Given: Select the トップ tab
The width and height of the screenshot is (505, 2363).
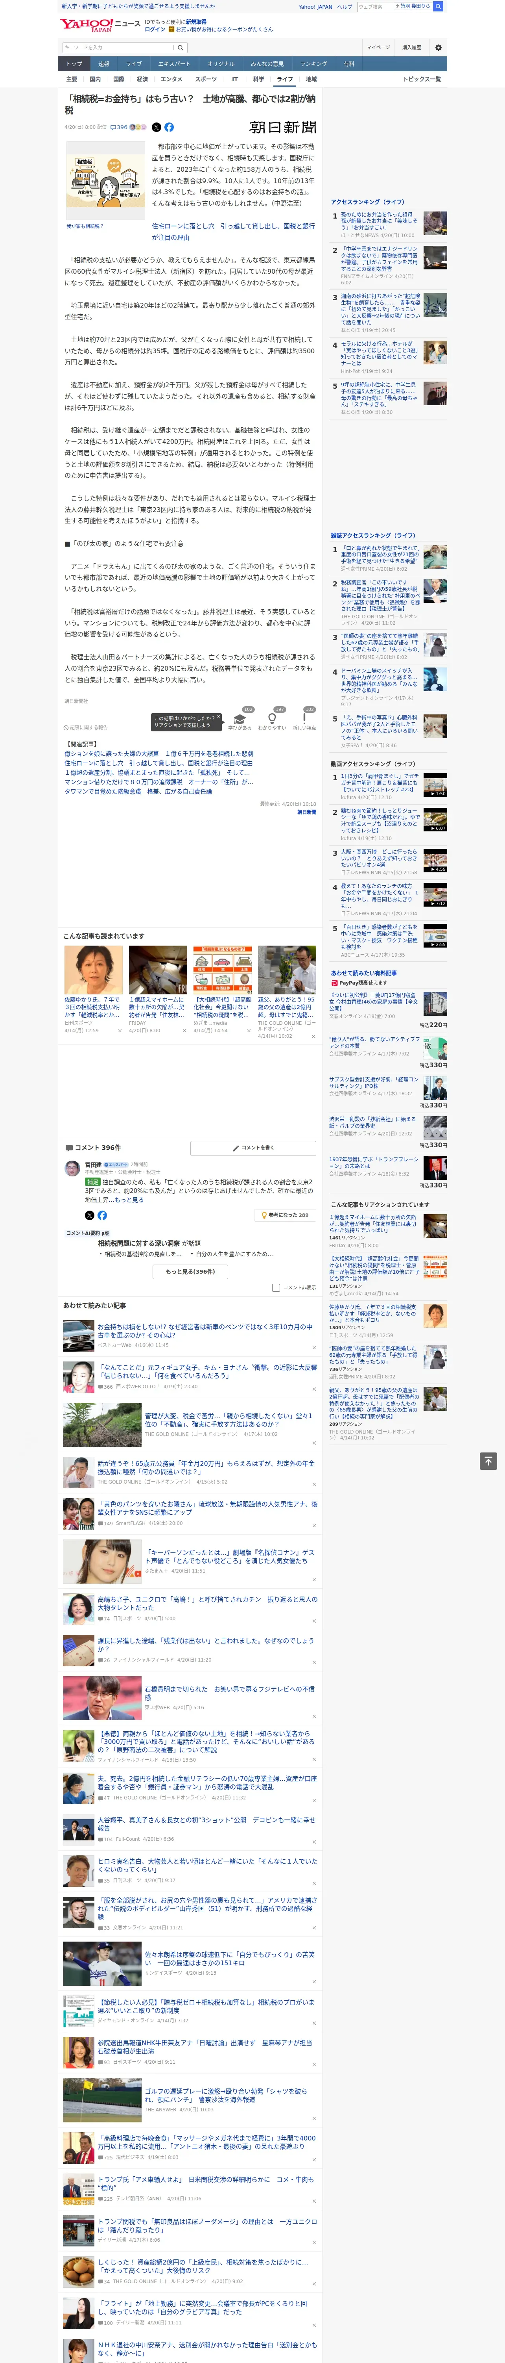Looking at the screenshot, I should pos(74,64).
